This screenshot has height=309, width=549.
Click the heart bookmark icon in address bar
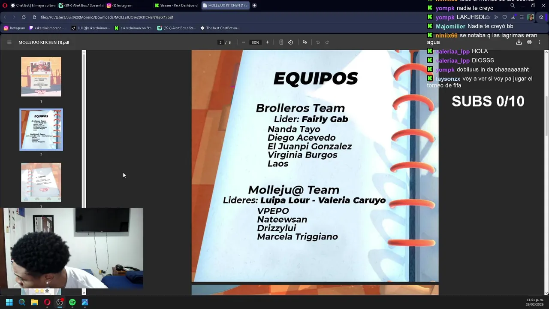click(x=504, y=17)
